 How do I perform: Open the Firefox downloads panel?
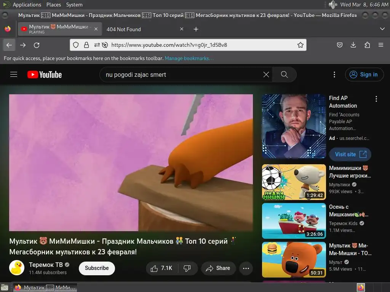coord(353,45)
